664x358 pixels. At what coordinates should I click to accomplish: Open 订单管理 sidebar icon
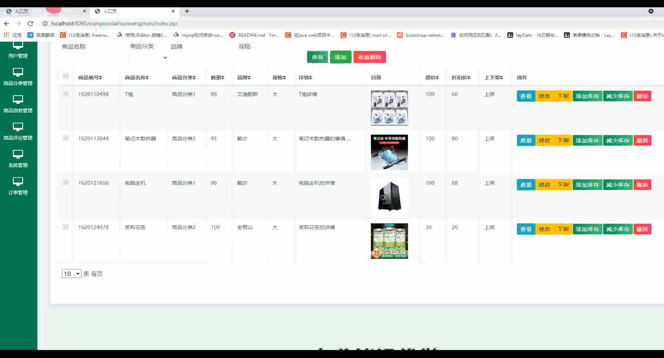click(18, 182)
